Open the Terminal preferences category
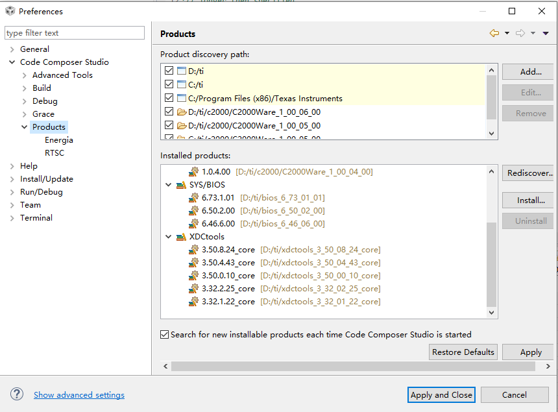558x412 pixels. pos(36,218)
